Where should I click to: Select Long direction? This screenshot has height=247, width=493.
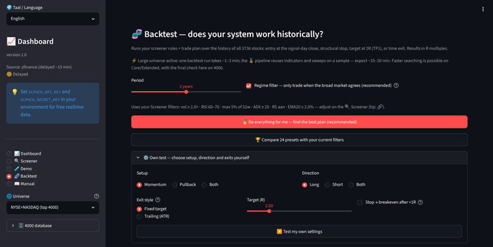[311, 185]
